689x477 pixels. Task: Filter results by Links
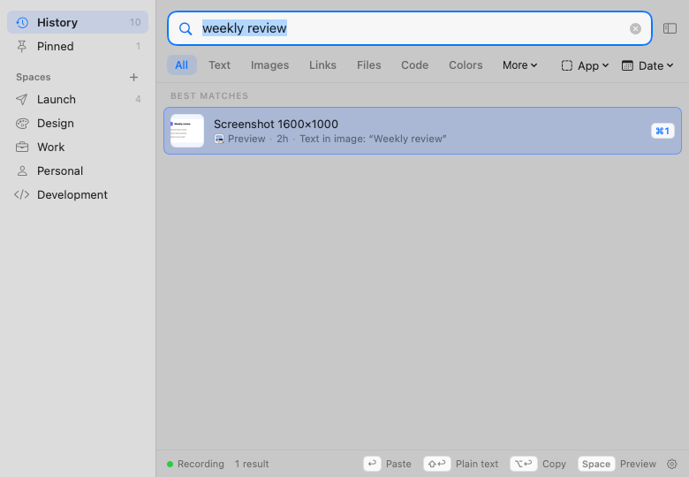(x=322, y=65)
